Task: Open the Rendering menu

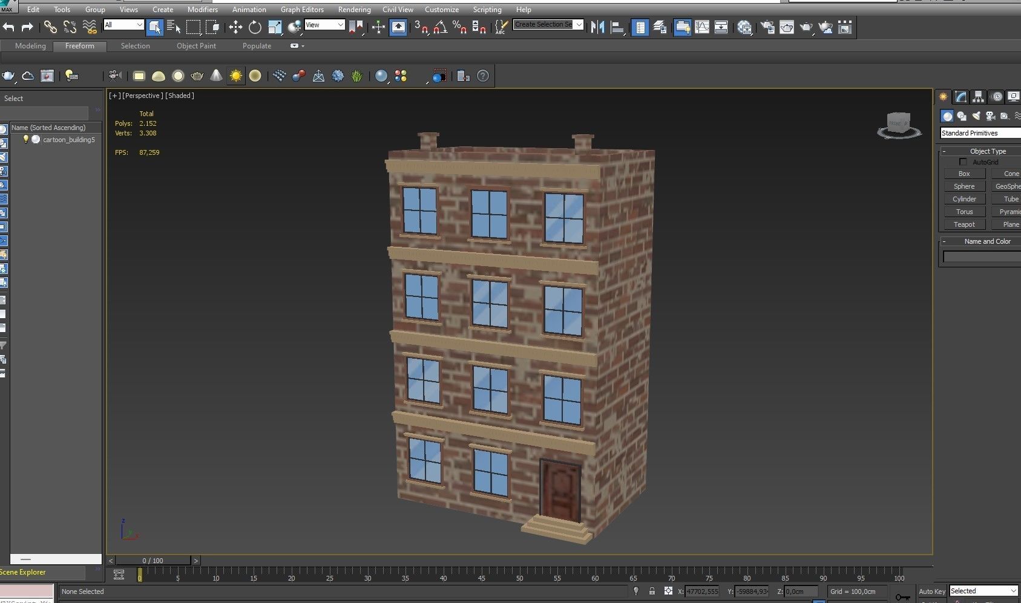Action: coord(354,10)
